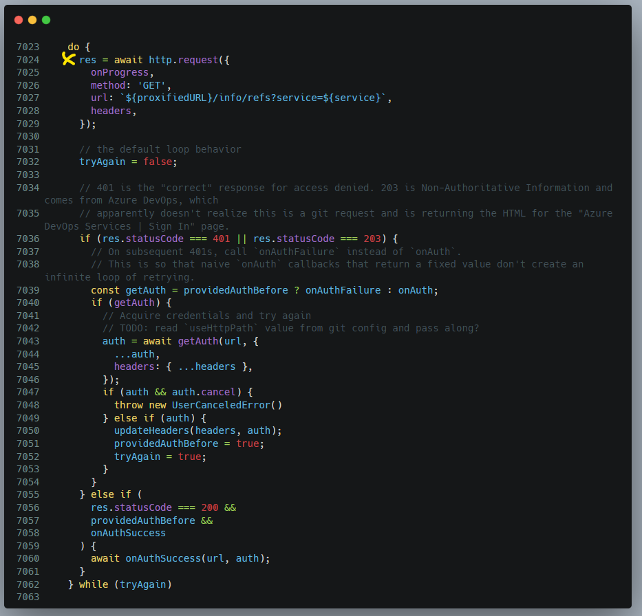The image size is (642, 616).
Task: Click the green maximize window dot
Action: click(46, 20)
